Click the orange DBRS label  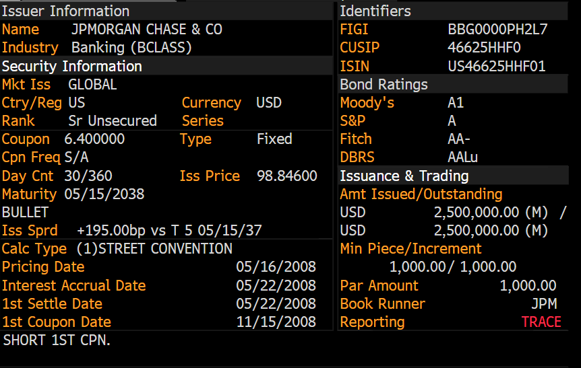357,157
